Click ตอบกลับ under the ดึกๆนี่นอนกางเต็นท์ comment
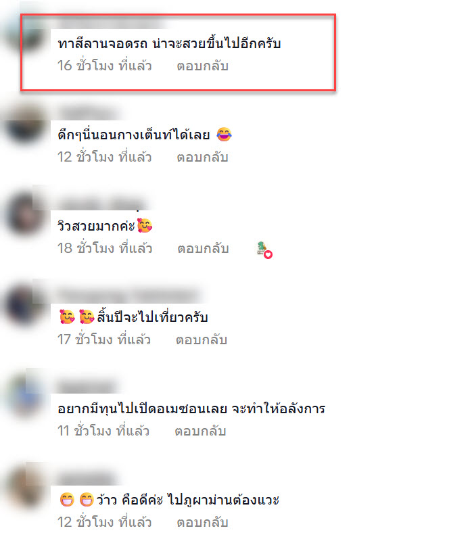This screenshot has width=470, height=539. click(x=202, y=157)
